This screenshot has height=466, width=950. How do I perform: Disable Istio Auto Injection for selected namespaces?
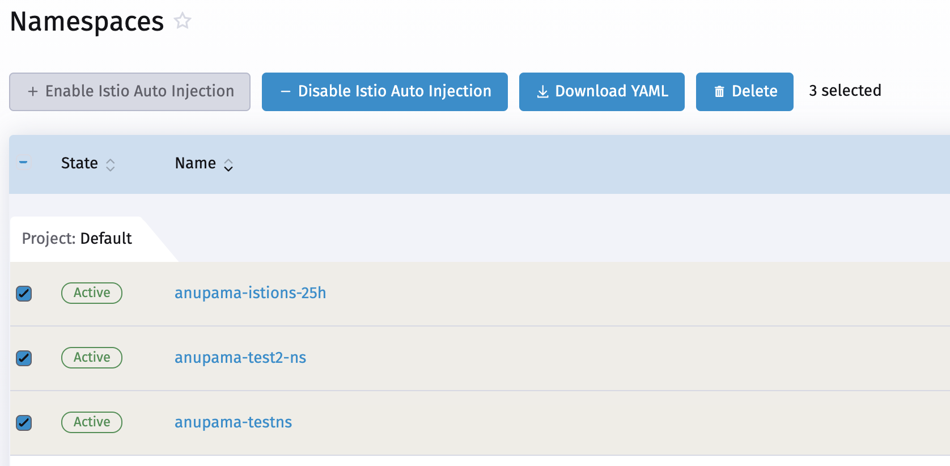384,91
